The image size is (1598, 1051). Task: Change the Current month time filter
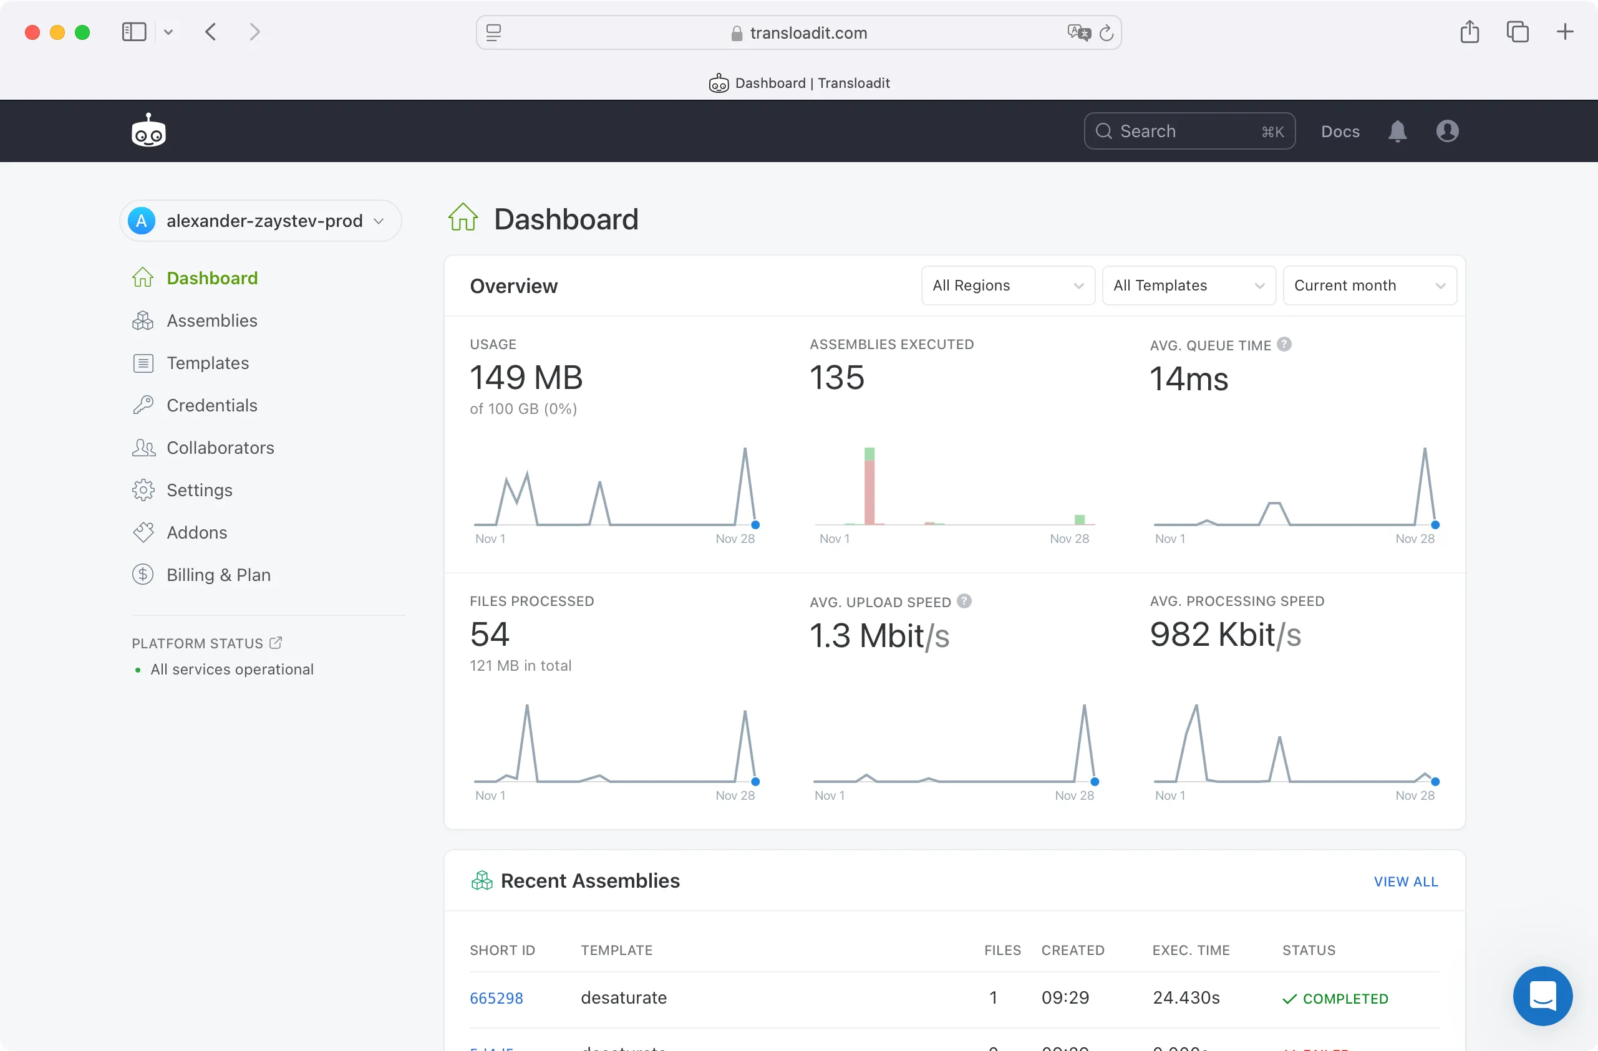(x=1369, y=286)
